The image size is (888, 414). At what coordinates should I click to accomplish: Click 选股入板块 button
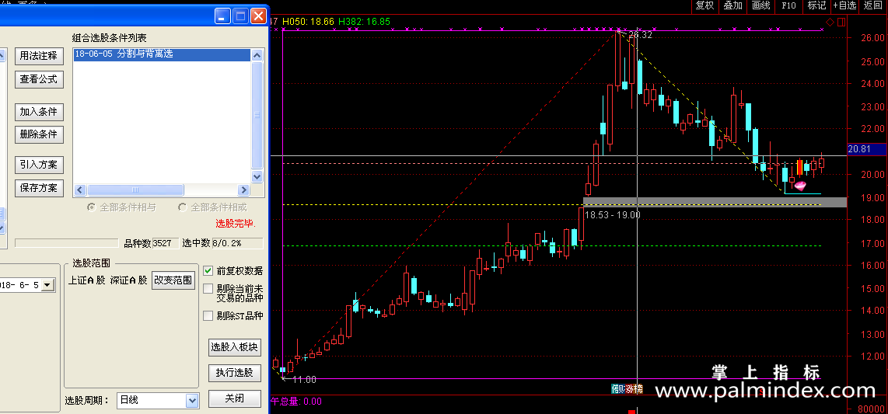[235, 347]
